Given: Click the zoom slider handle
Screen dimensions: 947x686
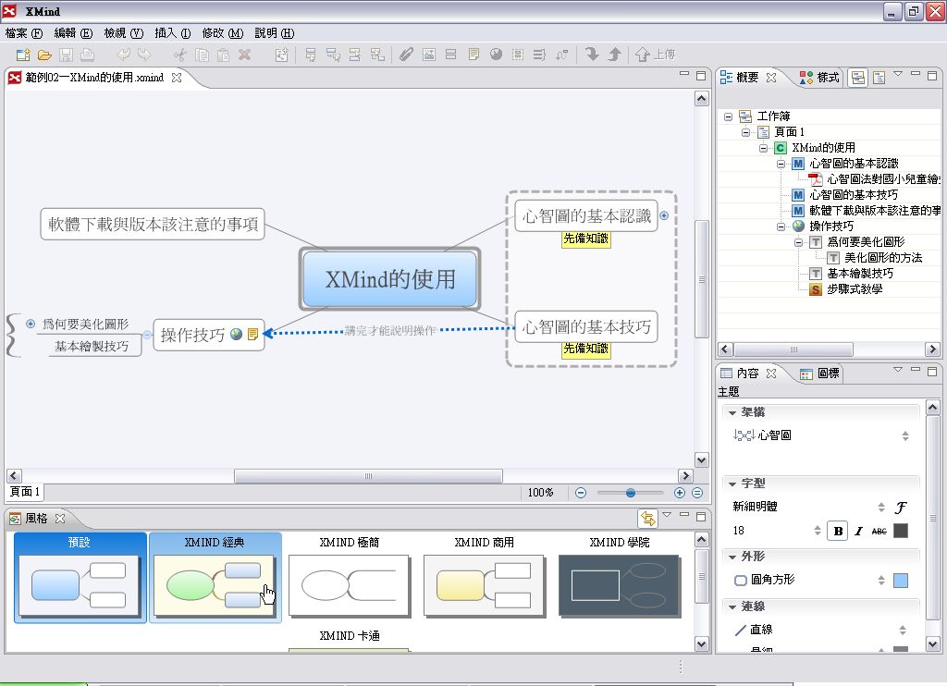Looking at the screenshot, I should click(x=631, y=493).
